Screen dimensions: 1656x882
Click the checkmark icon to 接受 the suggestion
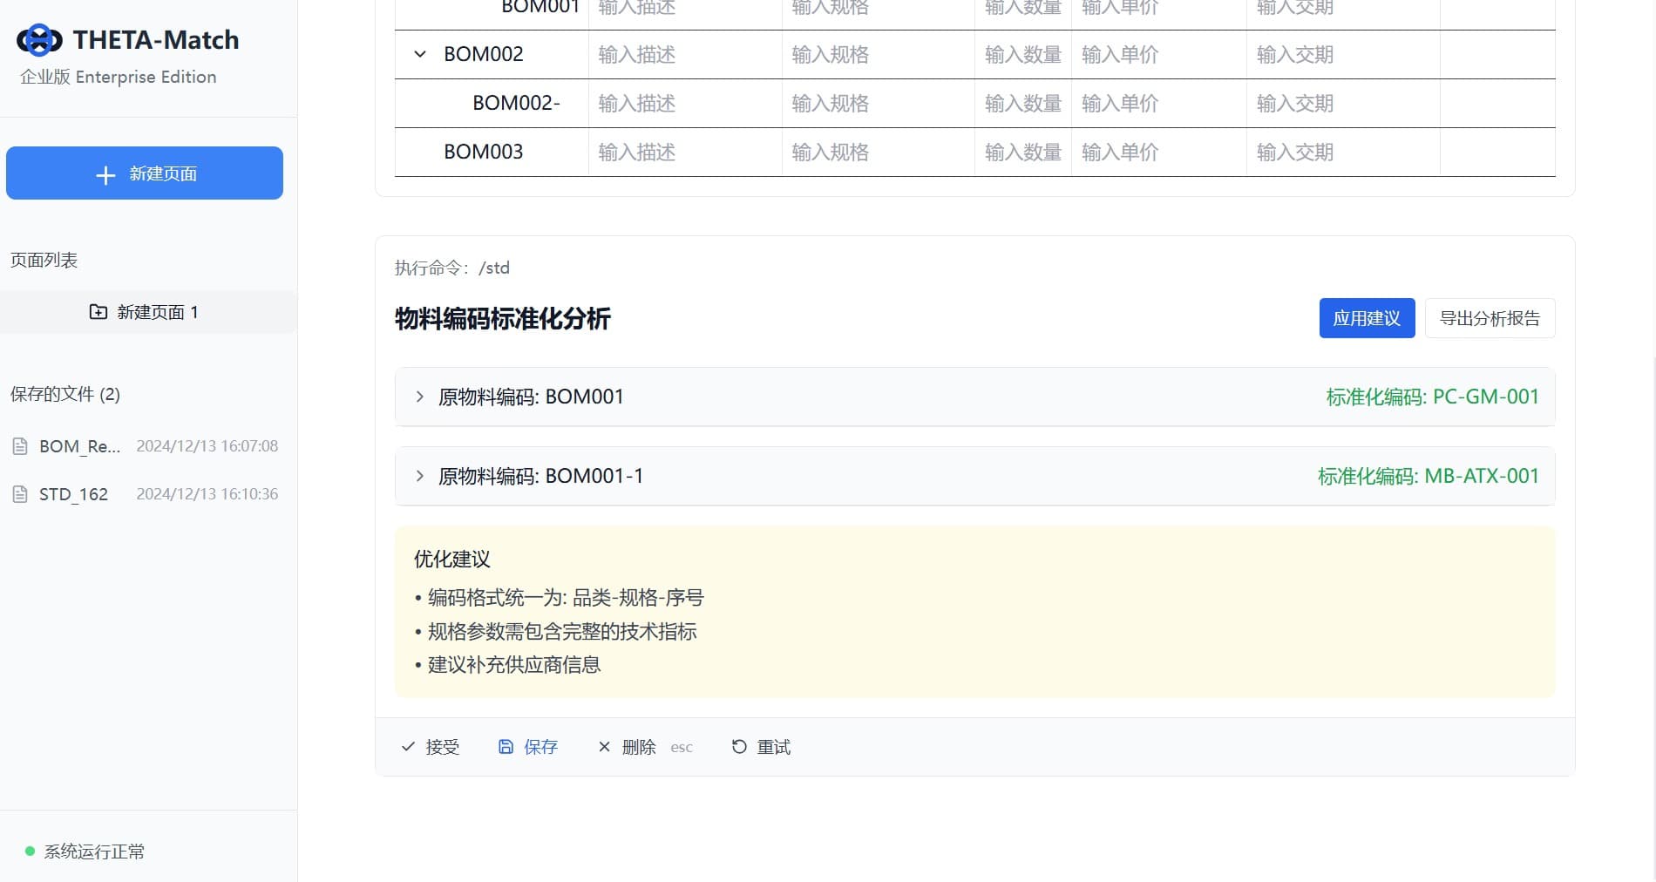pyautogui.click(x=408, y=747)
